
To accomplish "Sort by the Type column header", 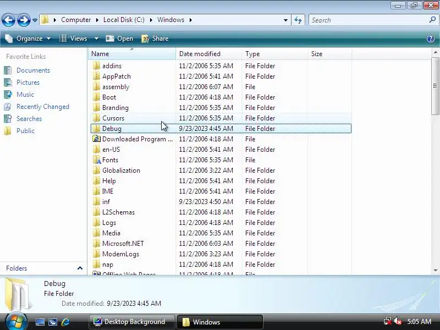I will click(274, 53).
